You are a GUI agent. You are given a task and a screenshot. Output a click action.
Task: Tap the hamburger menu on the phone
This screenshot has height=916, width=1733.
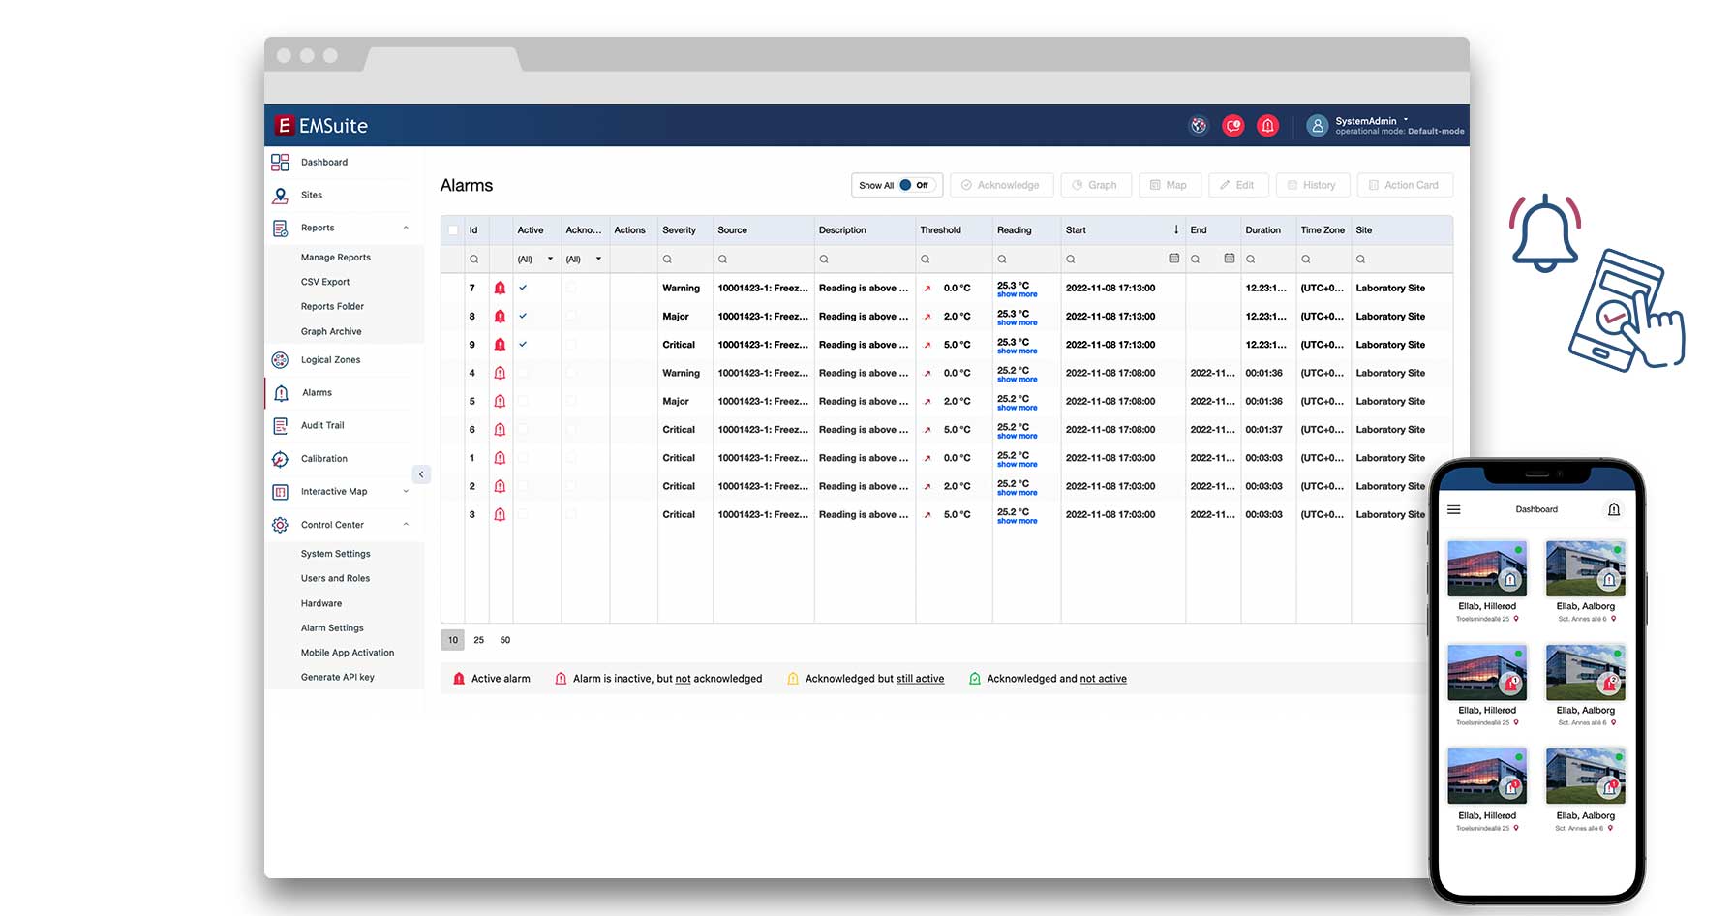[x=1453, y=509]
